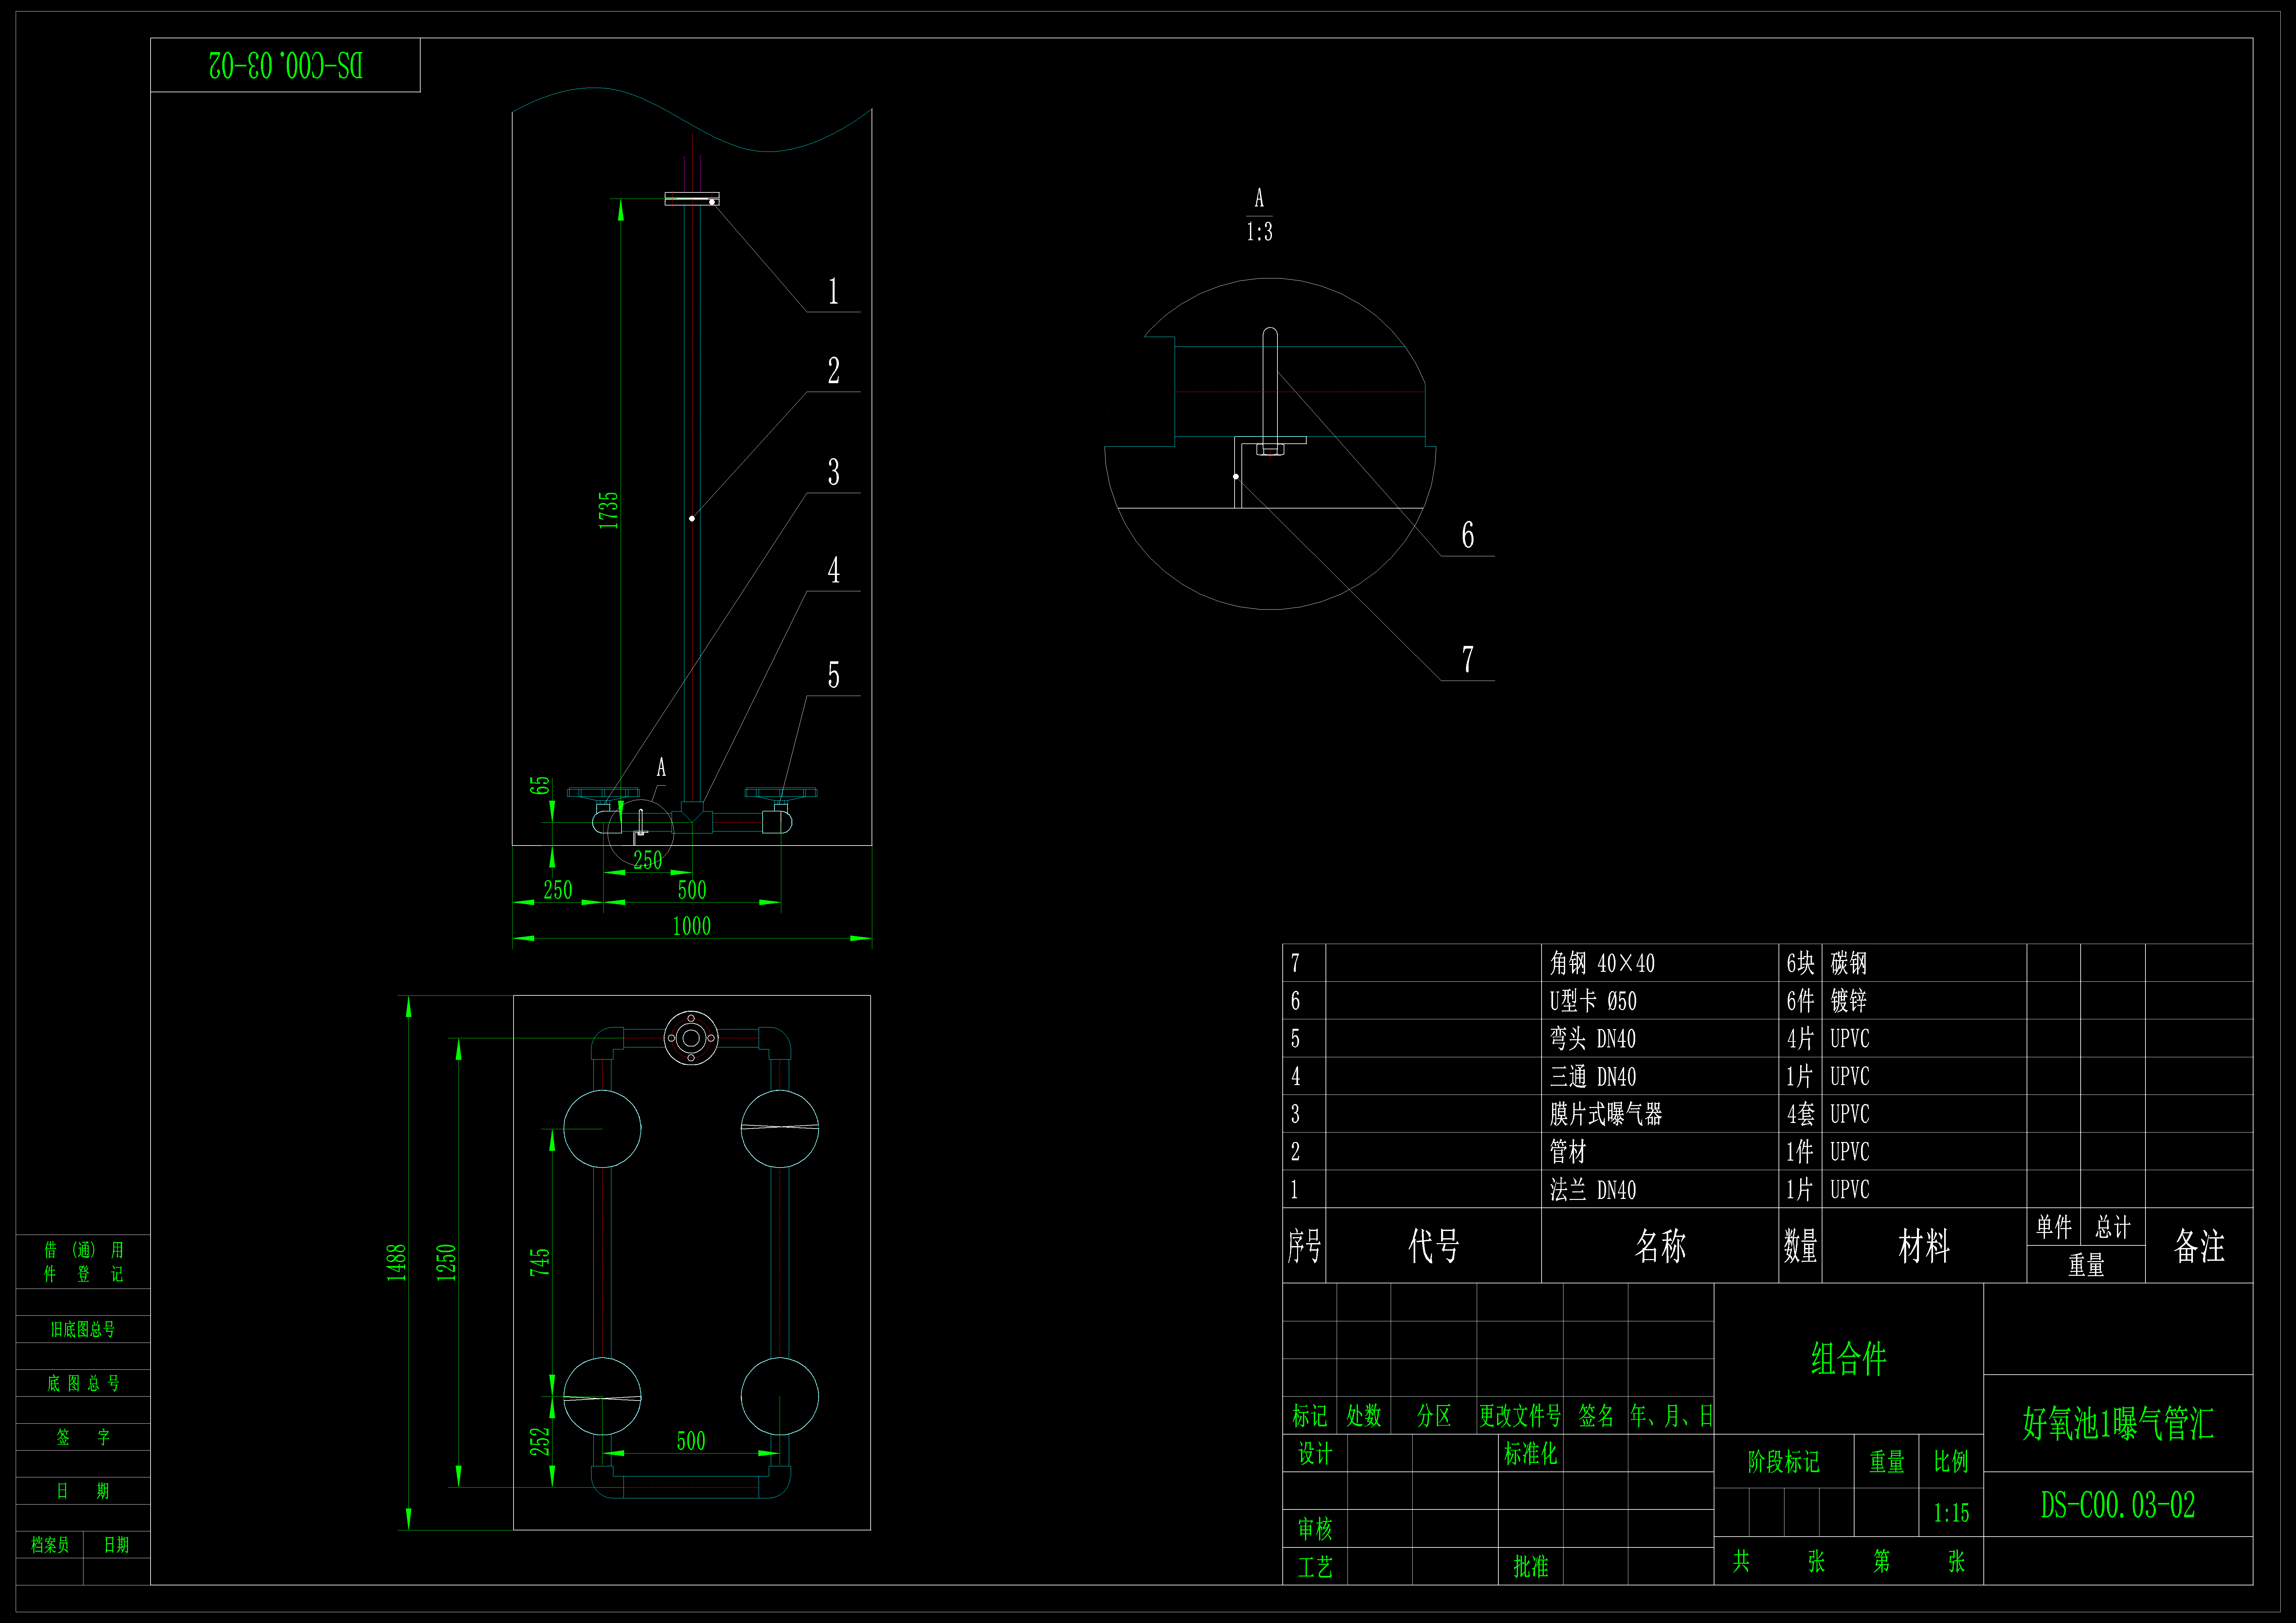This screenshot has height=1623, width=2296.
Task: Select the 共 sheet count label
Action: [1741, 1561]
